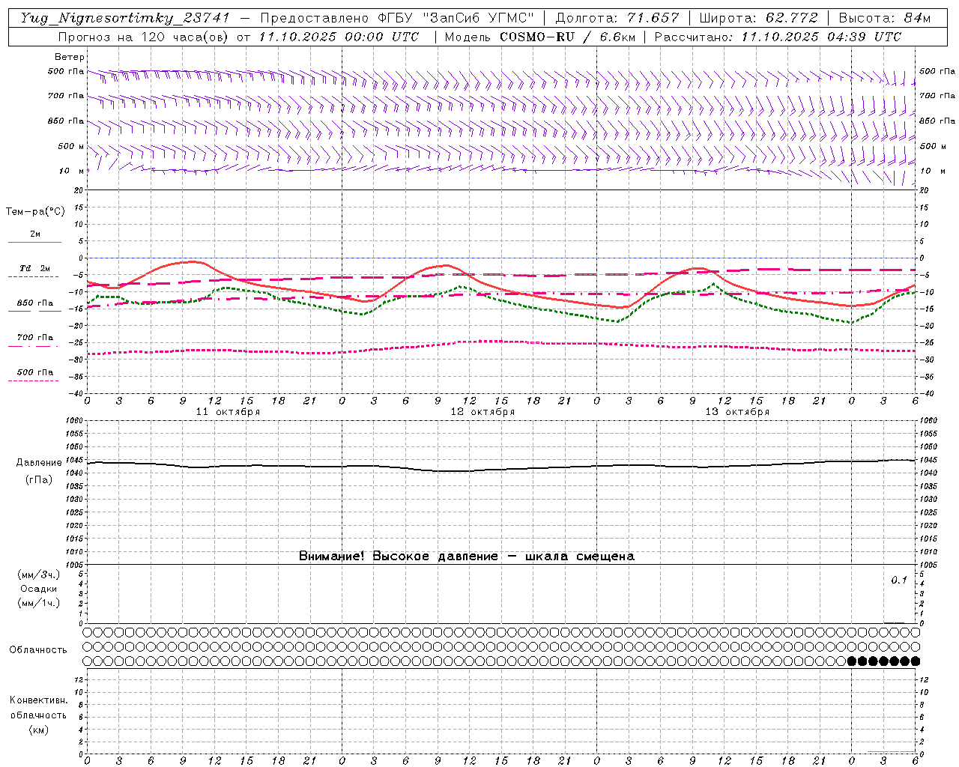Click the "Прогноз на 120 часа(ов)" text
Screen dimensions: 959x767
145,37
